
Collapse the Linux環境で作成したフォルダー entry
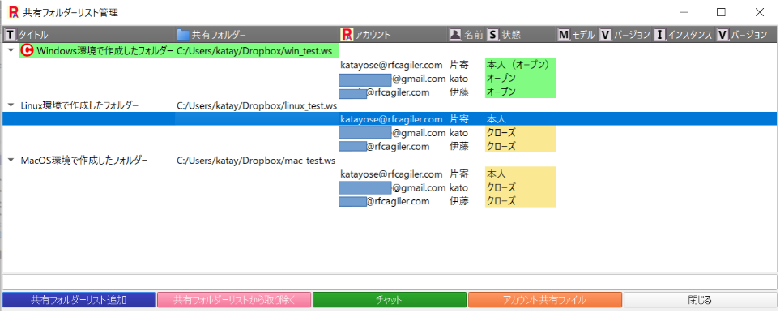click(x=11, y=105)
